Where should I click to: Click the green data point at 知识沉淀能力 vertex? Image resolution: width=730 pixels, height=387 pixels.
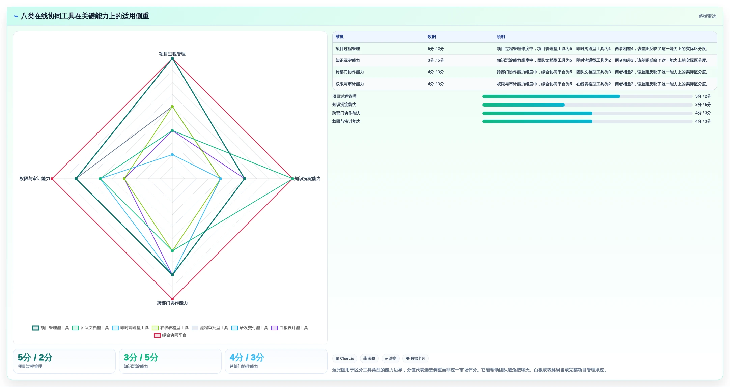point(293,179)
